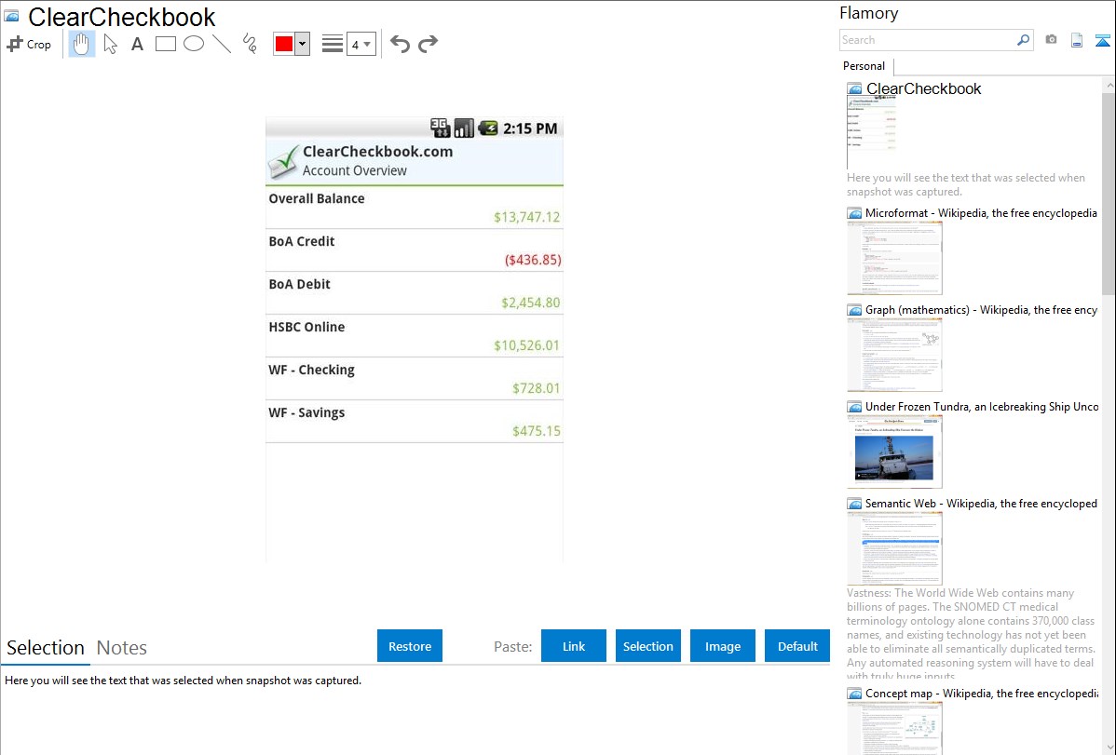The height and width of the screenshot is (755, 1116).
Task: Click the blue collapse-panel icon
Action: 1102,40
